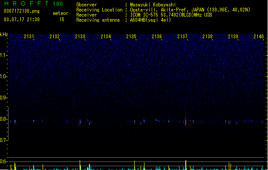Click the 2133 time marker label

click(x=80, y=37)
